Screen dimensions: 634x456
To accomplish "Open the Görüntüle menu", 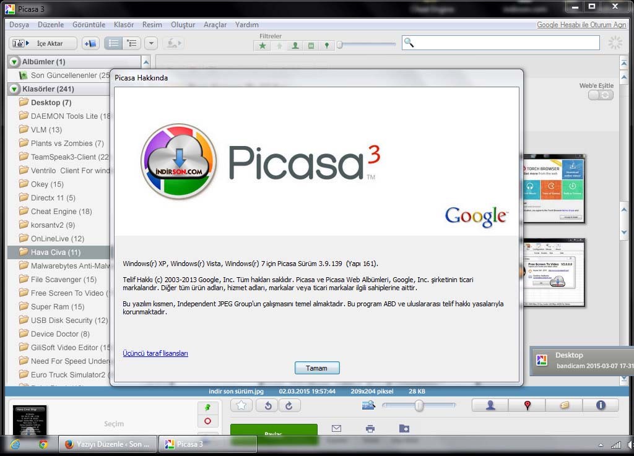I will tap(89, 25).
